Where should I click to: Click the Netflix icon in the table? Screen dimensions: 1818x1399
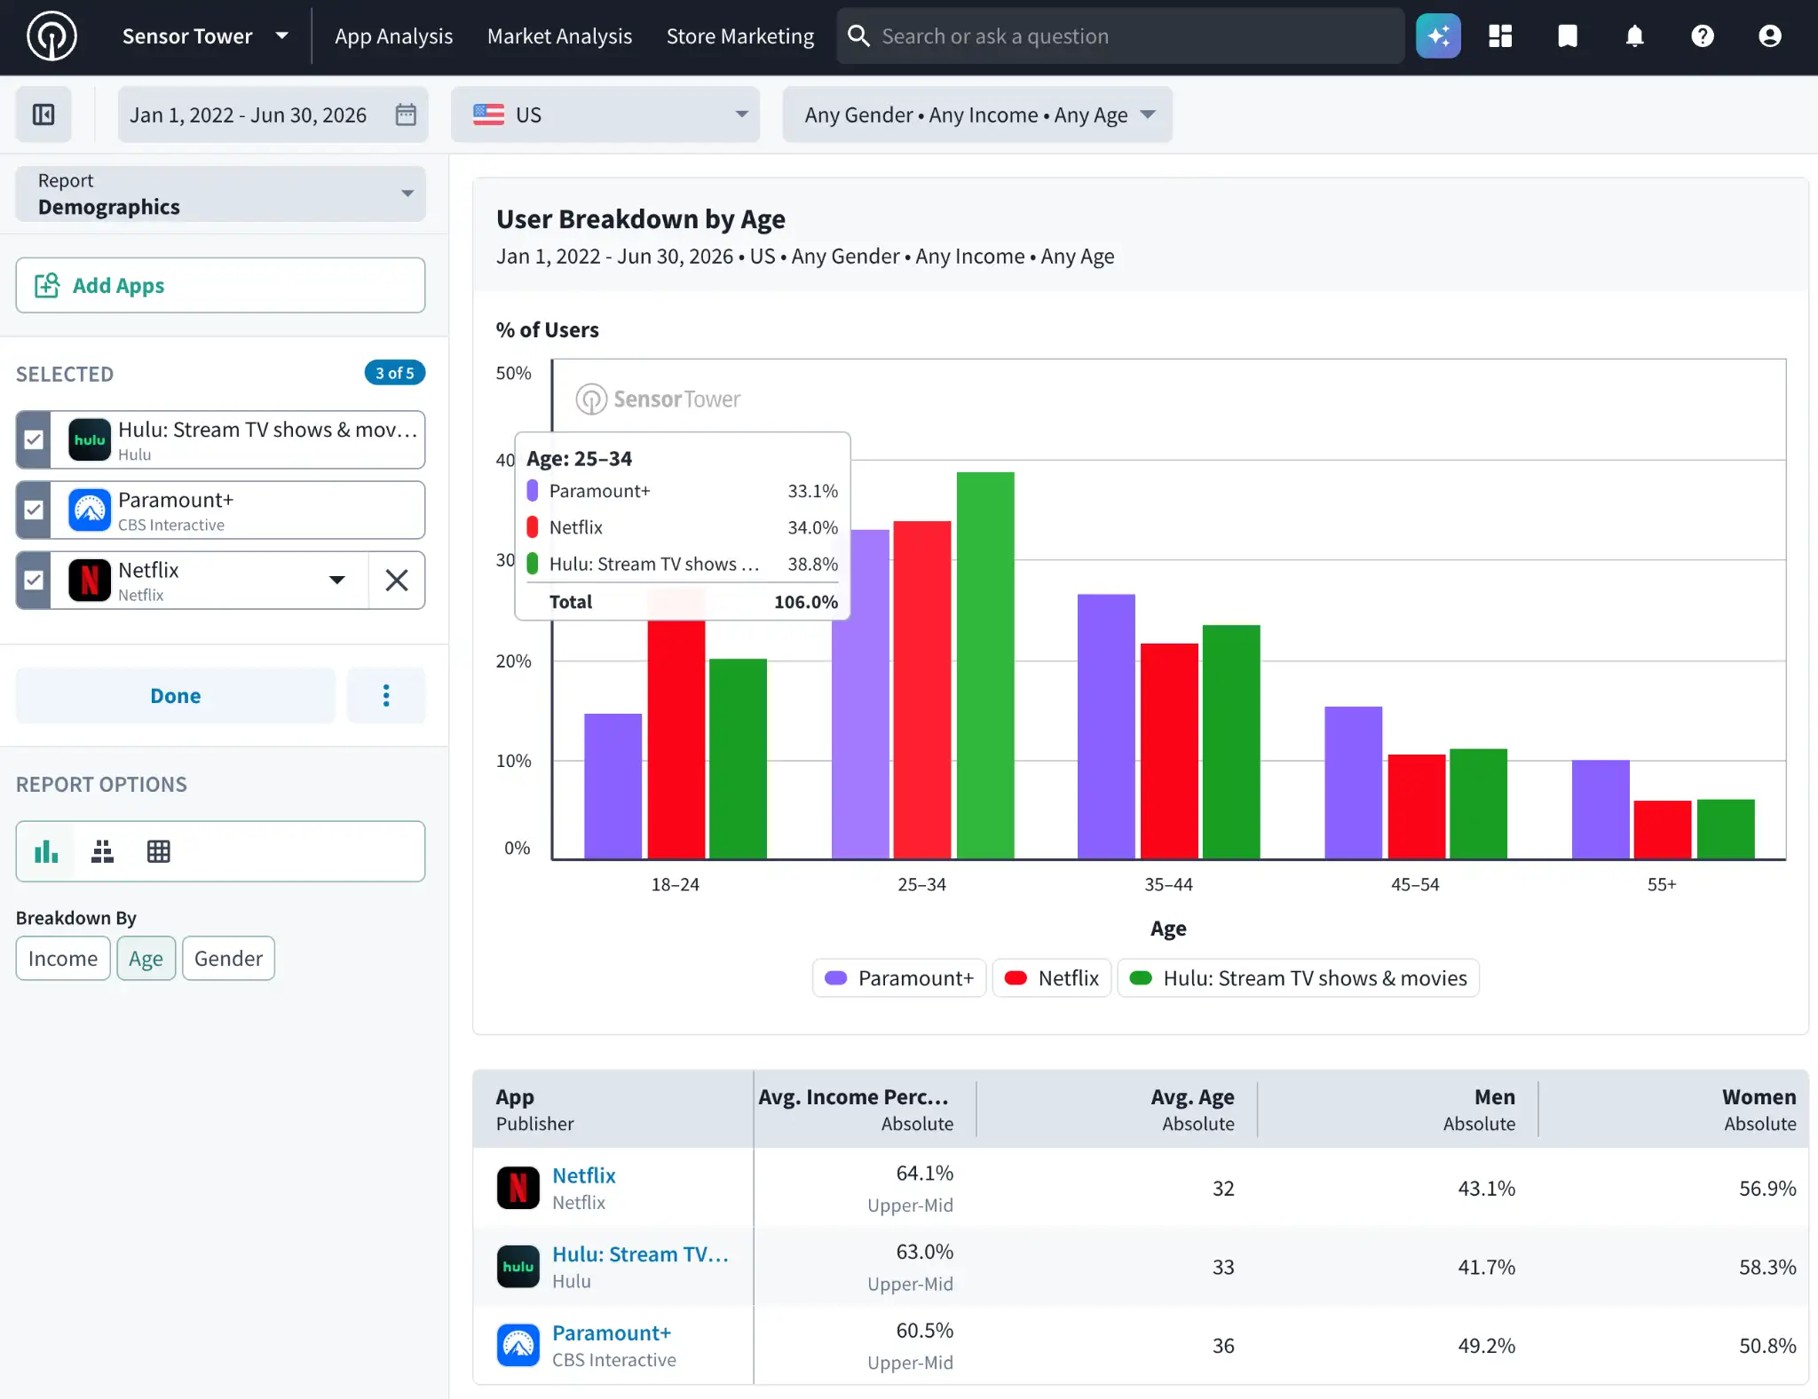[x=518, y=1188]
